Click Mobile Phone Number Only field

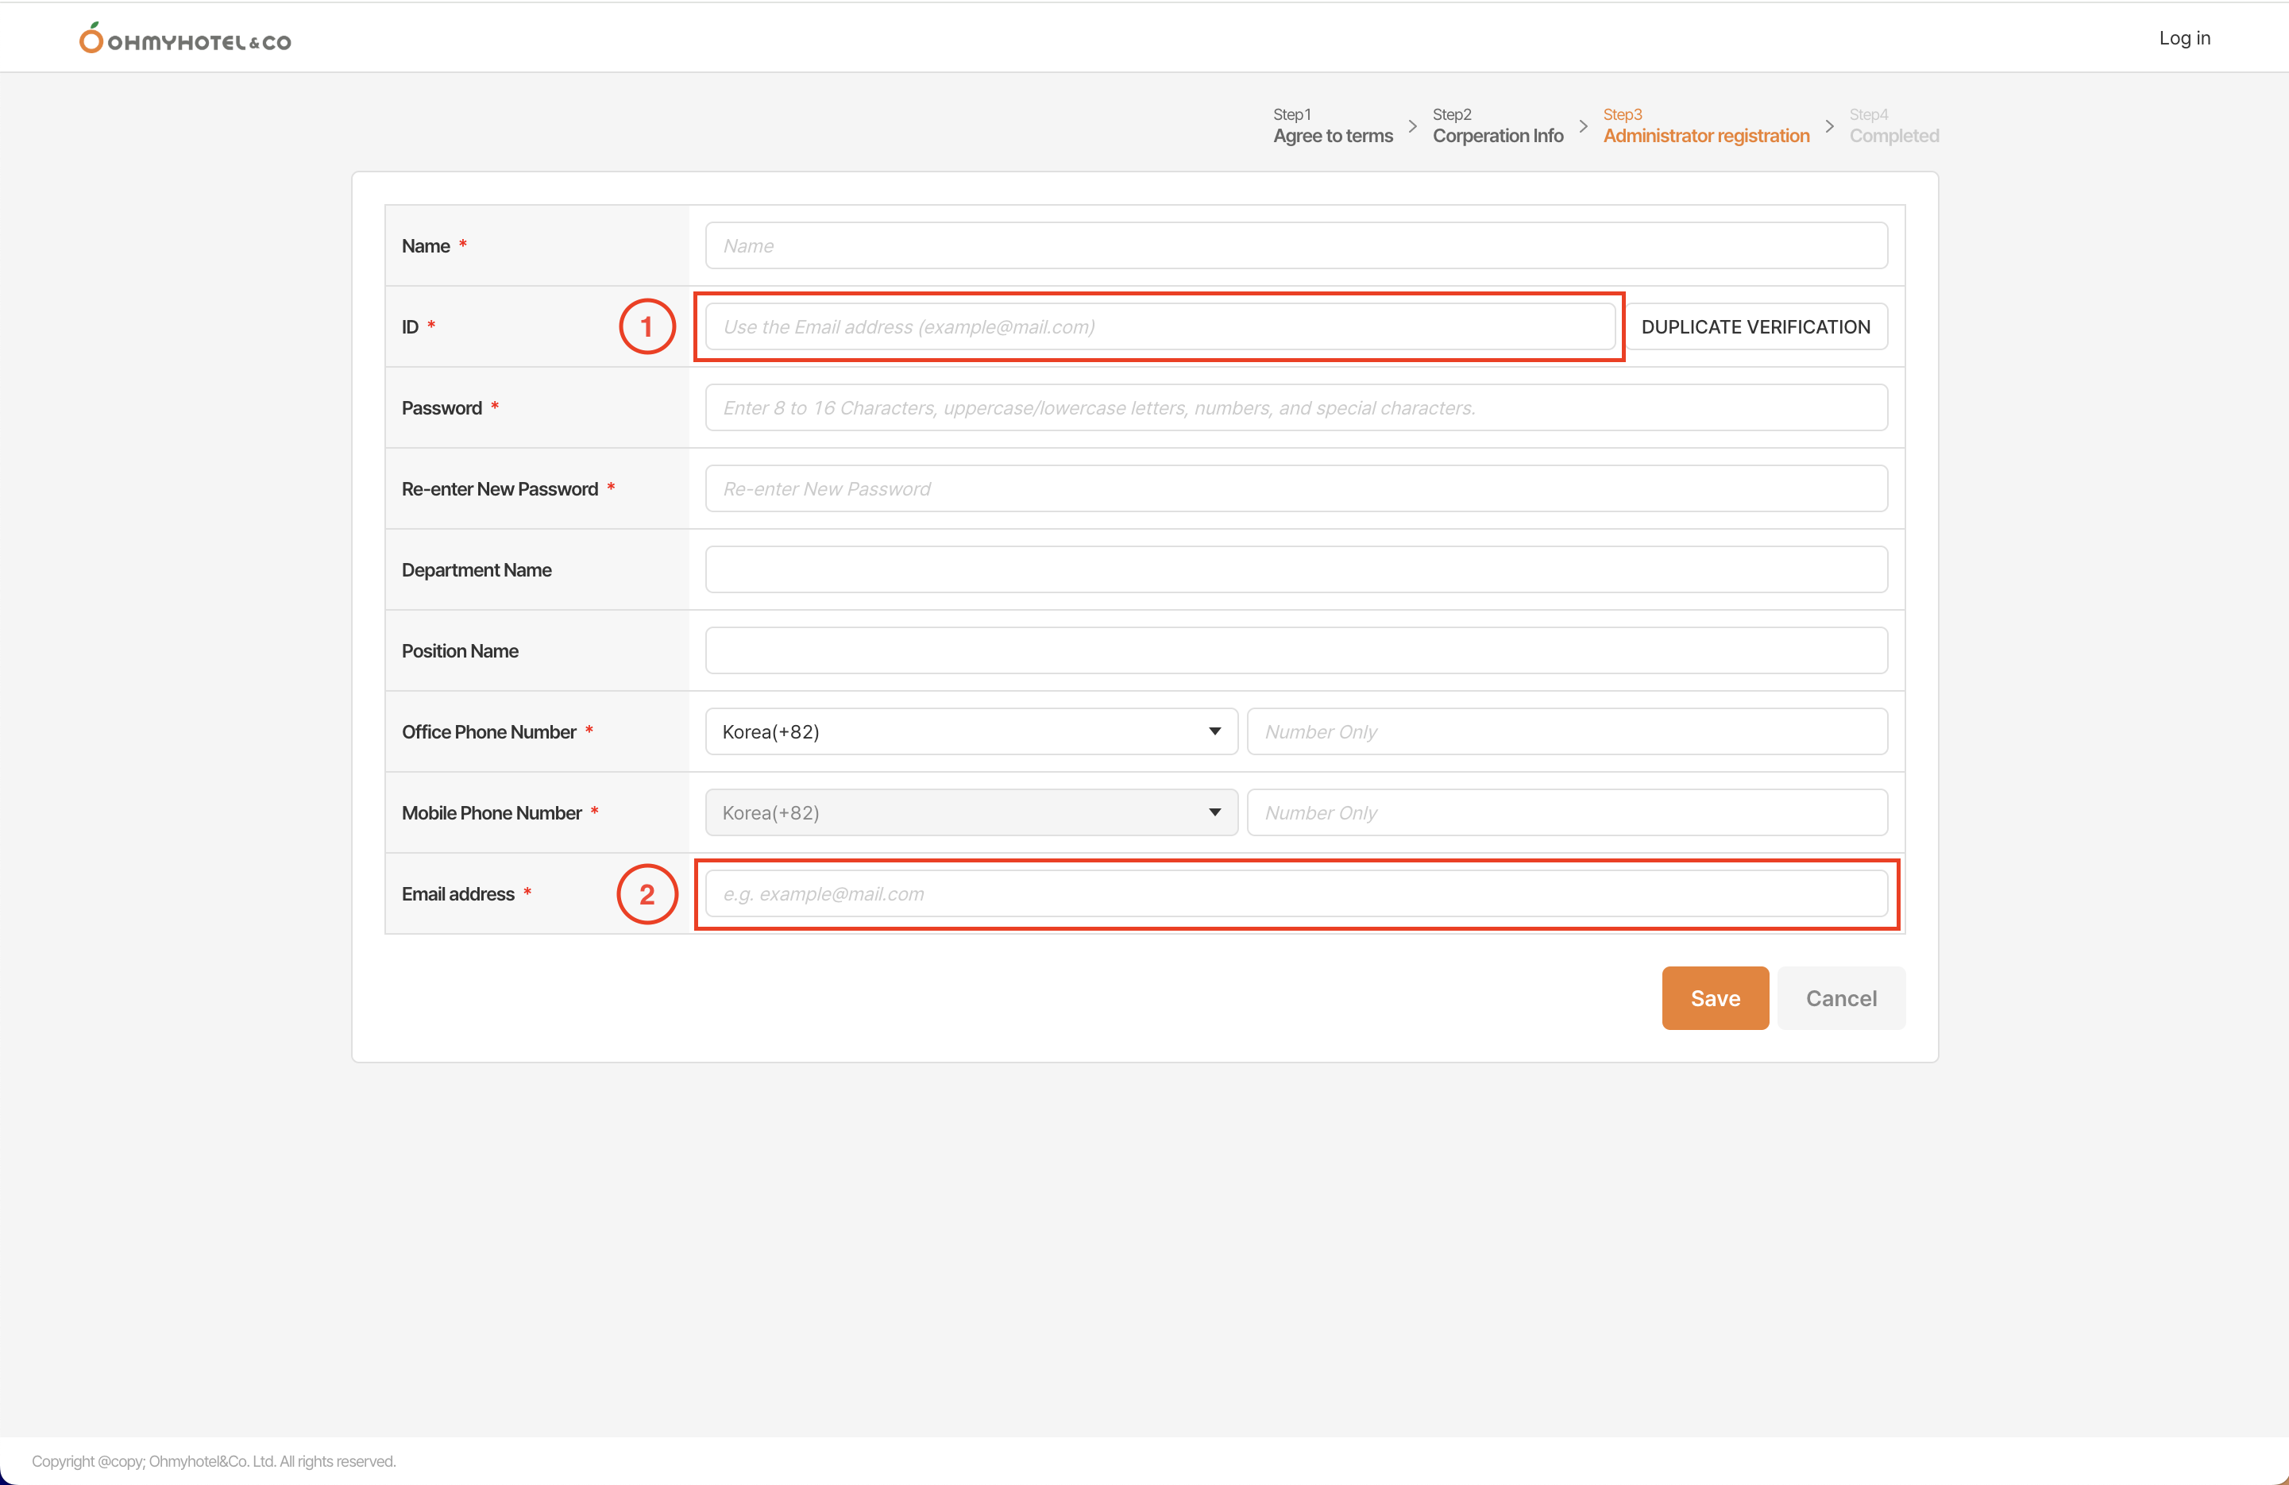tap(1565, 812)
